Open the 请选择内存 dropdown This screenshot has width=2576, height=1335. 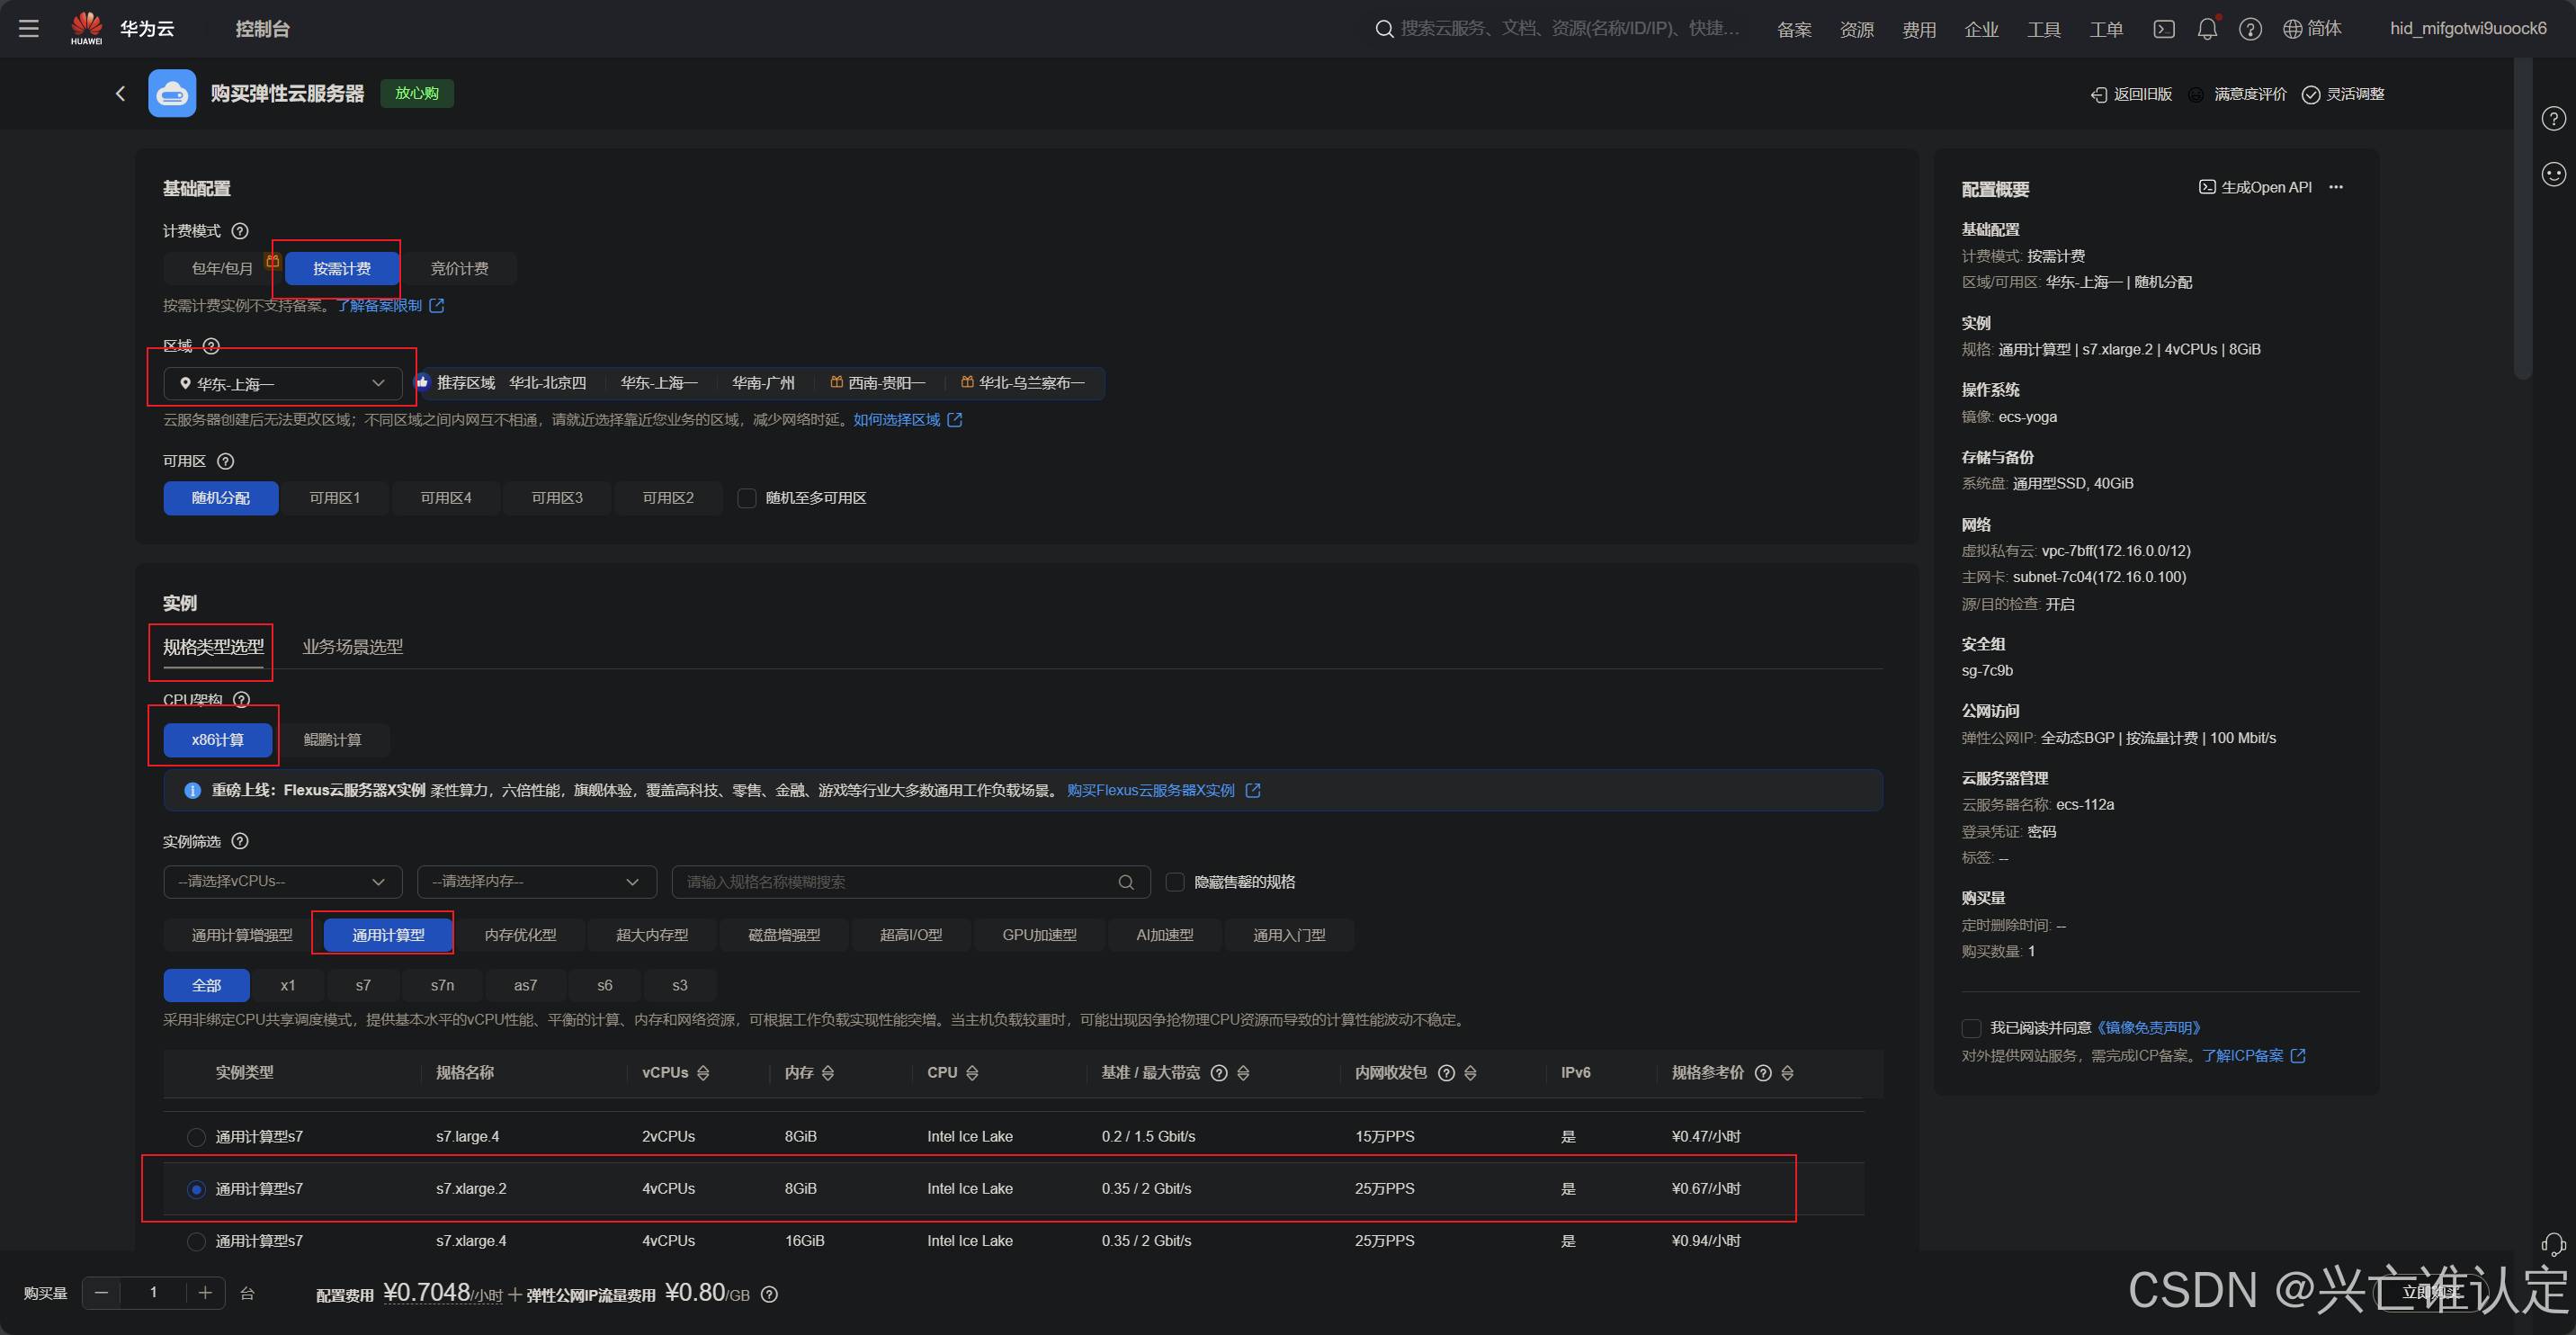coord(537,882)
